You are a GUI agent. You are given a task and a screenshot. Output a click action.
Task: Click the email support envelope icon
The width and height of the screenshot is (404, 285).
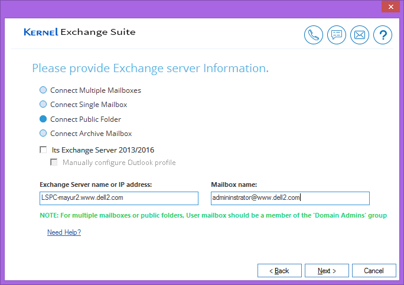[x=360, y=35]
